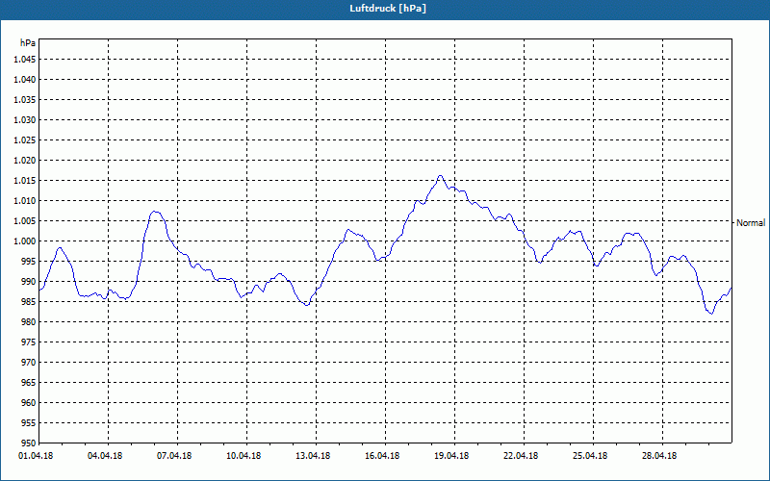Screen dimensions: 770x481
Task: Click the date label 07.04.18
Action: point(174,456)
